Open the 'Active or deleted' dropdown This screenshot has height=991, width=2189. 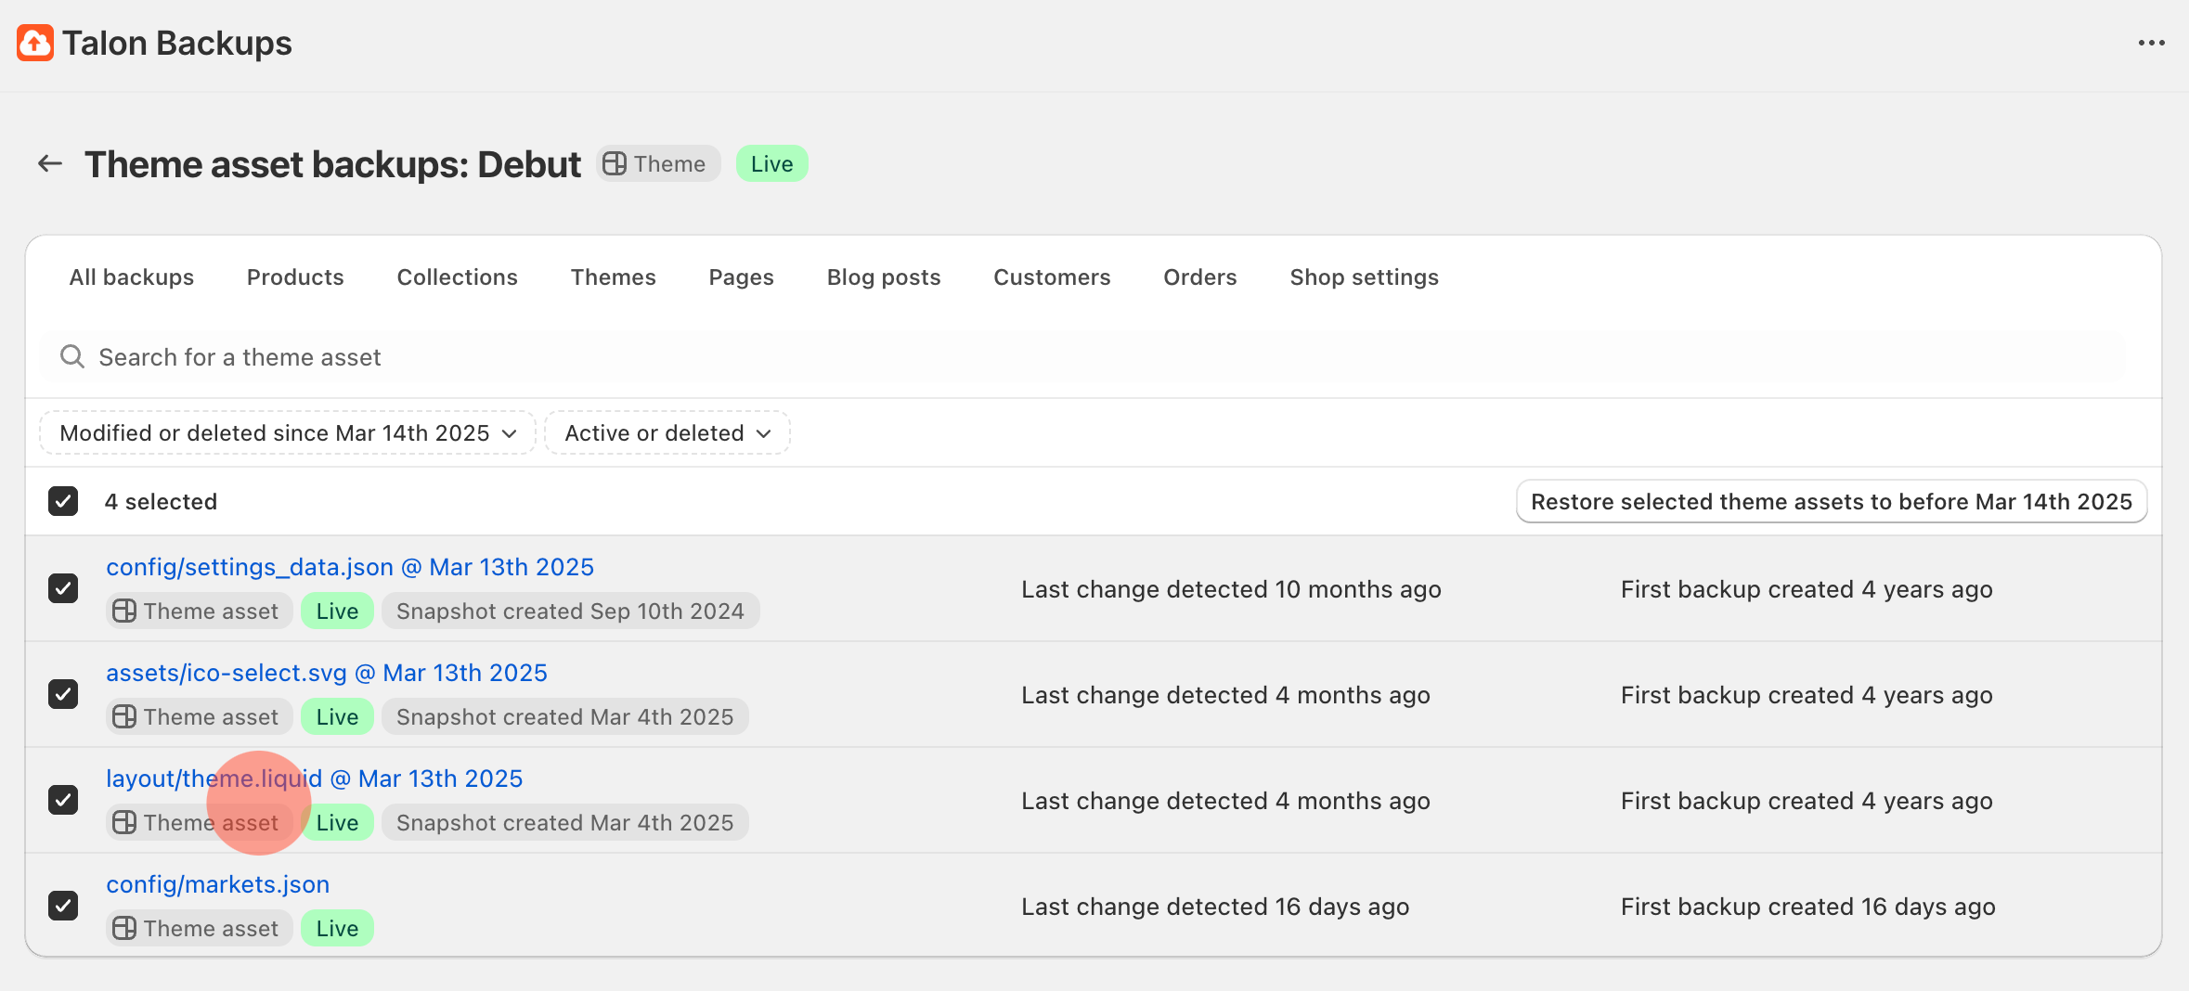click(x=667, y=433)
